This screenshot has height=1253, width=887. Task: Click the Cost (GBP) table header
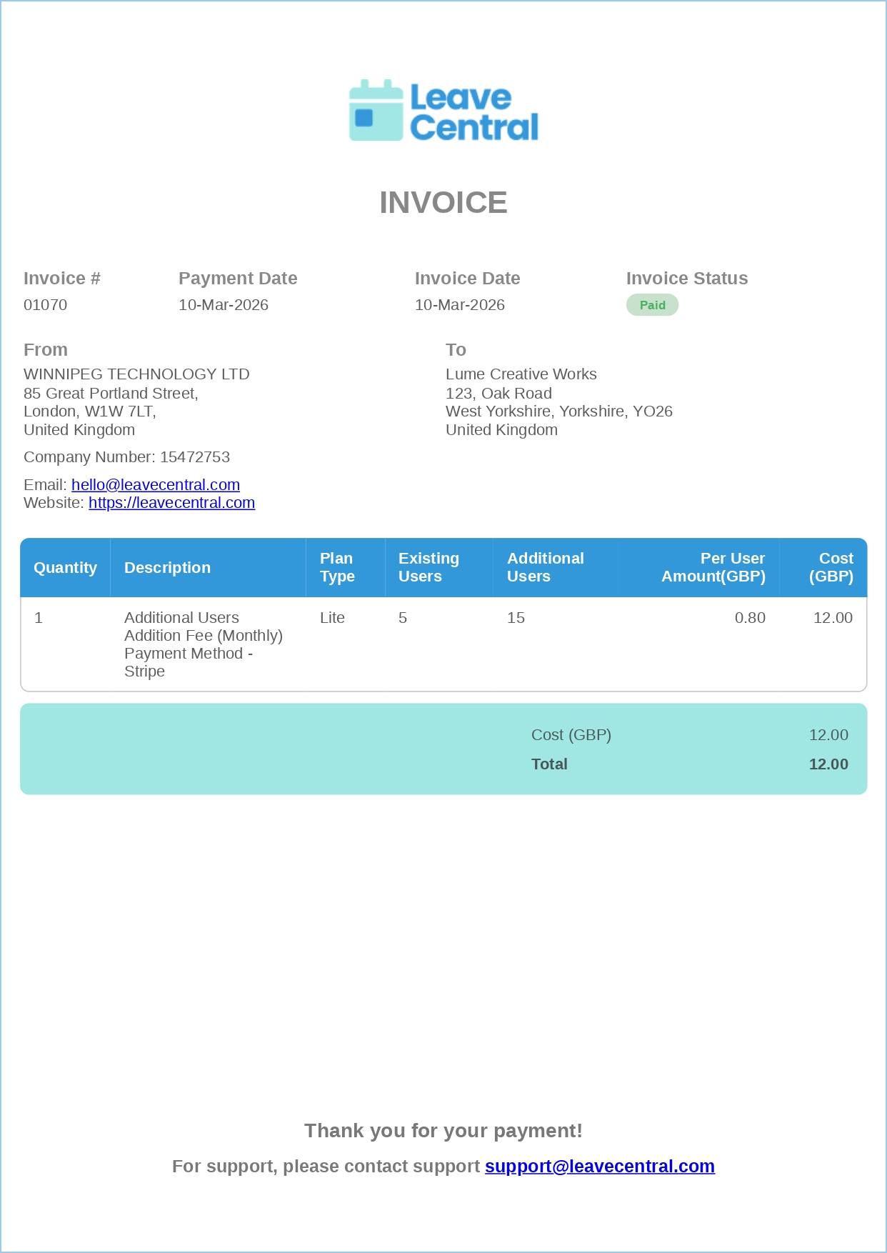click(x=831, y=568)
